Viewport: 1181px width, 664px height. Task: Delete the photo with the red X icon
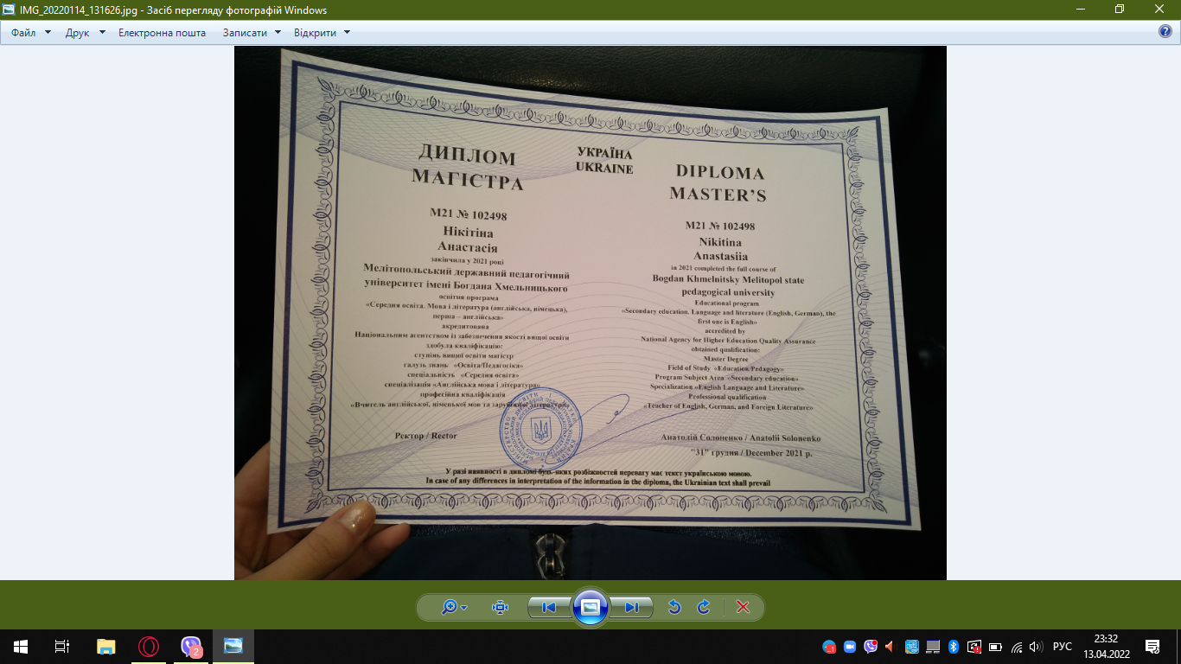tap(743, 607)
